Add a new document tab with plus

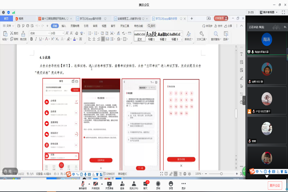coord(192,18)
